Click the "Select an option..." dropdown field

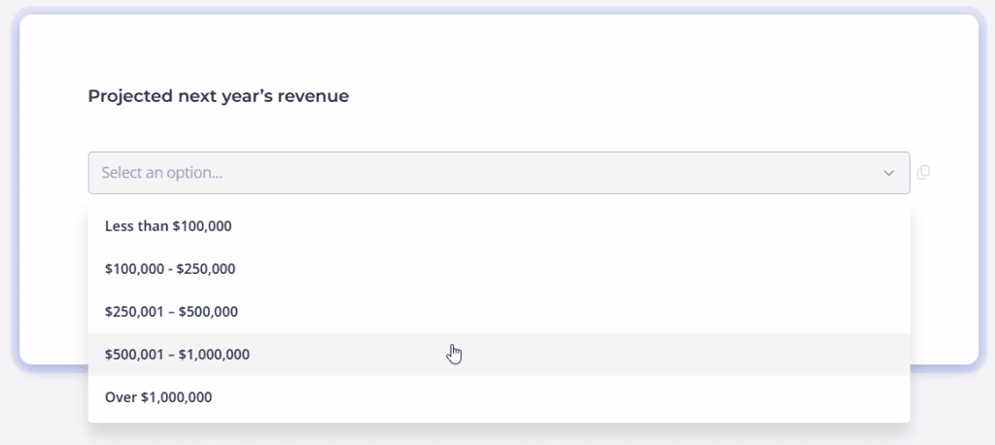click(498, 173)
